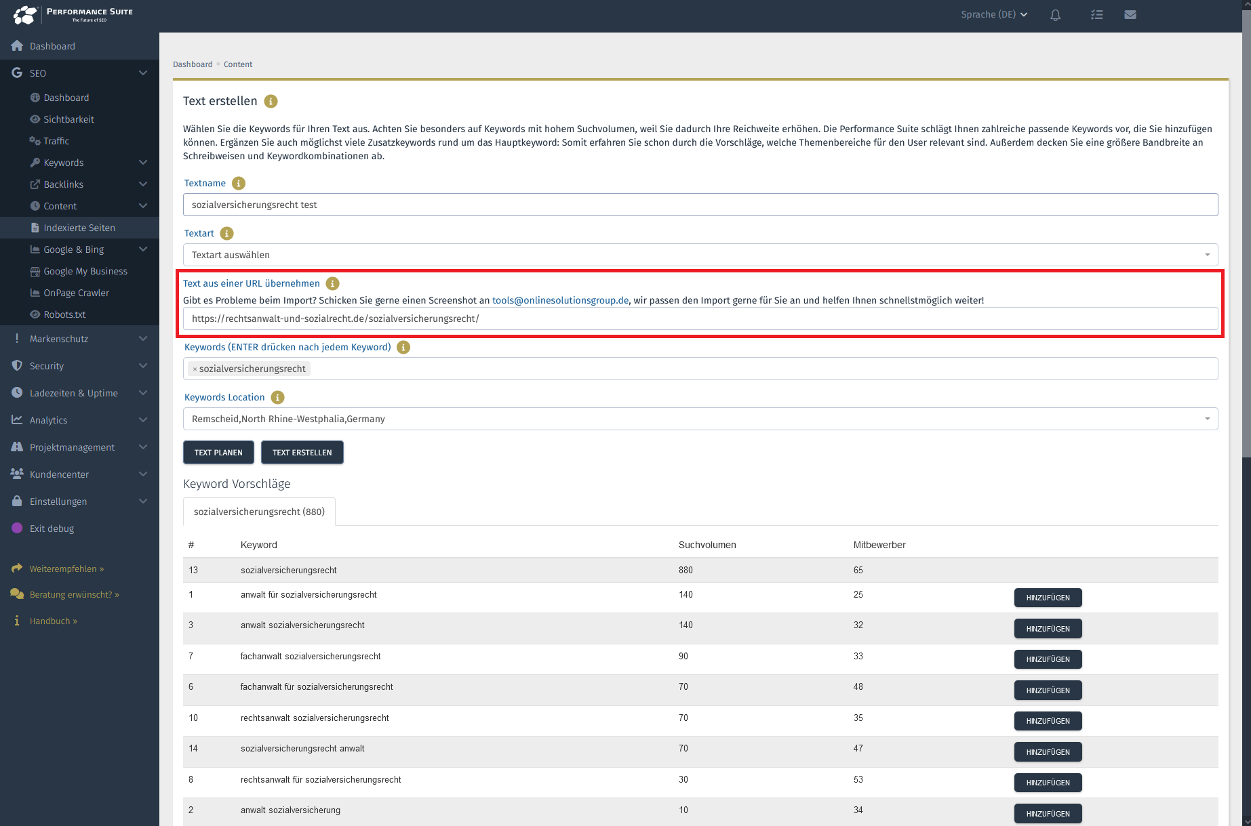
Task: Open the Keywords Location dropdown
Action: tap(700, 419)
